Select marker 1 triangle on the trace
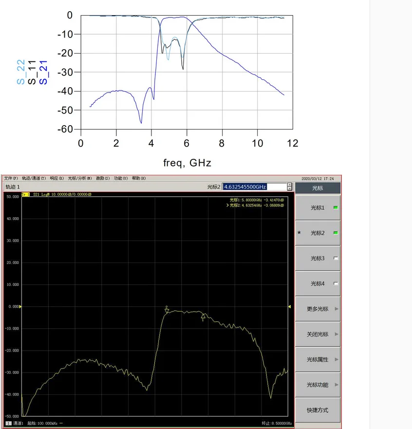This screenshot has height=429, width=412. click(203, 317)
